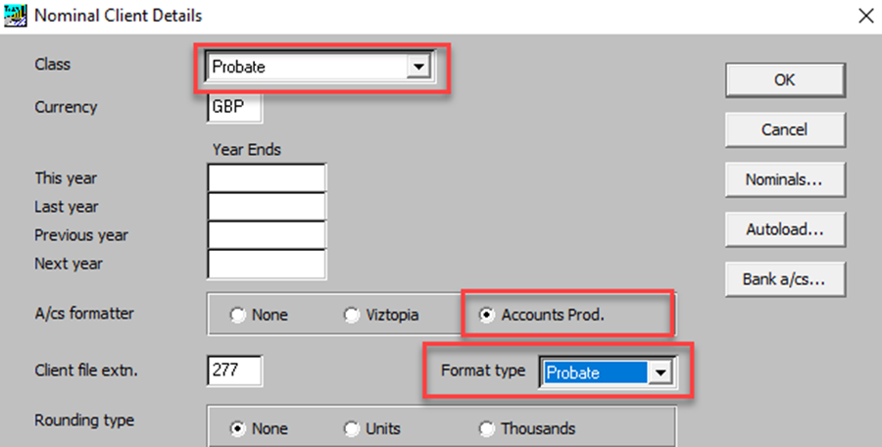Click the Currency field containing GBP
The image size is (882, 447).
pyautogui.click(x=234, y=107)
